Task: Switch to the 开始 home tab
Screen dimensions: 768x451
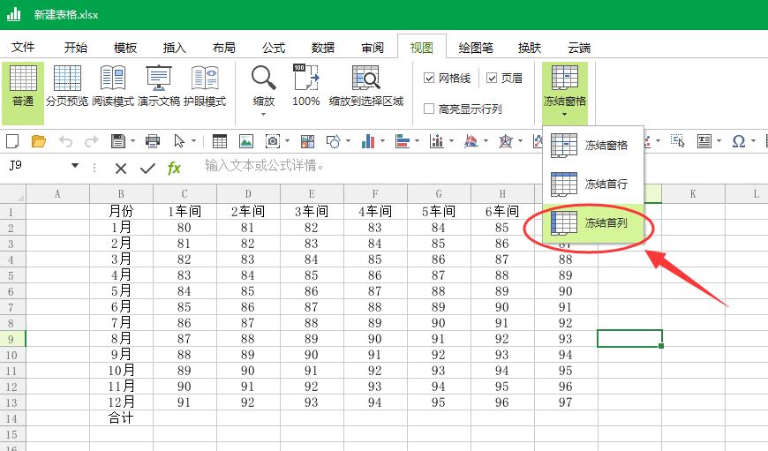Action: coord(76,48)
